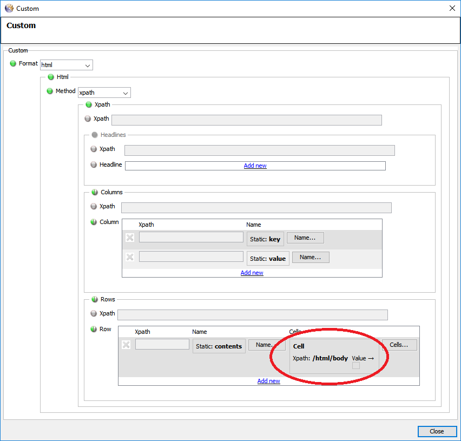Screen dimensions: 461x441
Task: Click the Rows Xpath input field
Action: tap(253, 315)
